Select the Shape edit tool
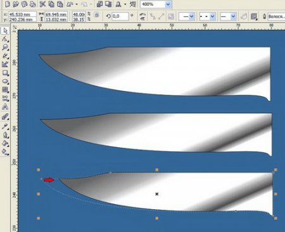The height and width of the screenshot is (232, 285). (x=5, y=39)
